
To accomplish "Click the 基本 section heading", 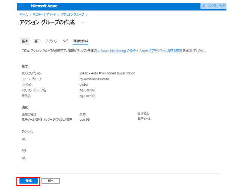I will click(x=25, y=67).
